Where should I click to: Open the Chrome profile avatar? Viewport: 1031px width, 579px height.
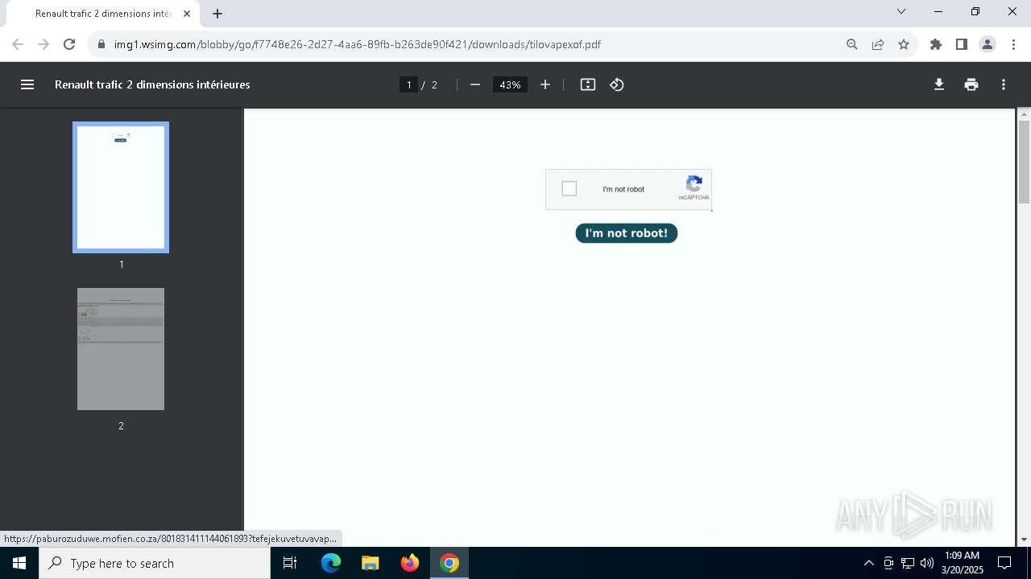(988, 44)
